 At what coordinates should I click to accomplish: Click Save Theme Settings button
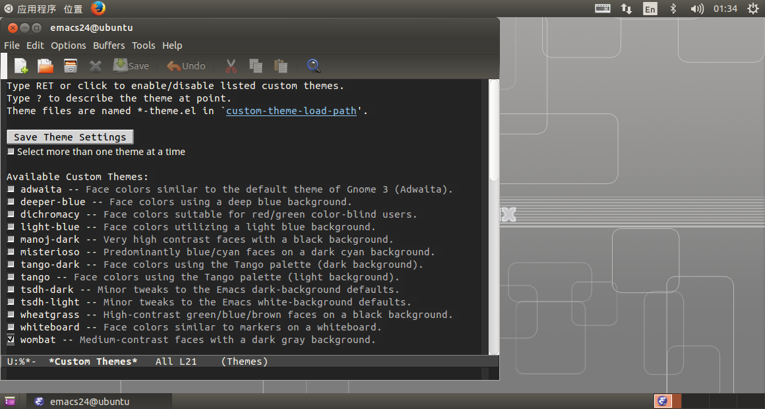pyautogui.click(x=70, y=137)
